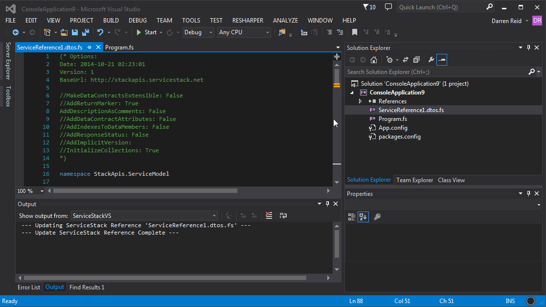Click the New Project toolbar icon
Viewport: 546px width, 307px height.
point(48,32)
